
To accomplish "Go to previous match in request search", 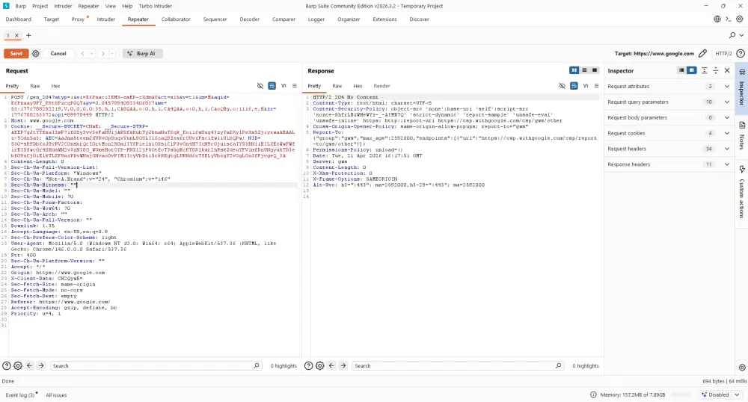I will pyautogui.click(x=30, y=366).
